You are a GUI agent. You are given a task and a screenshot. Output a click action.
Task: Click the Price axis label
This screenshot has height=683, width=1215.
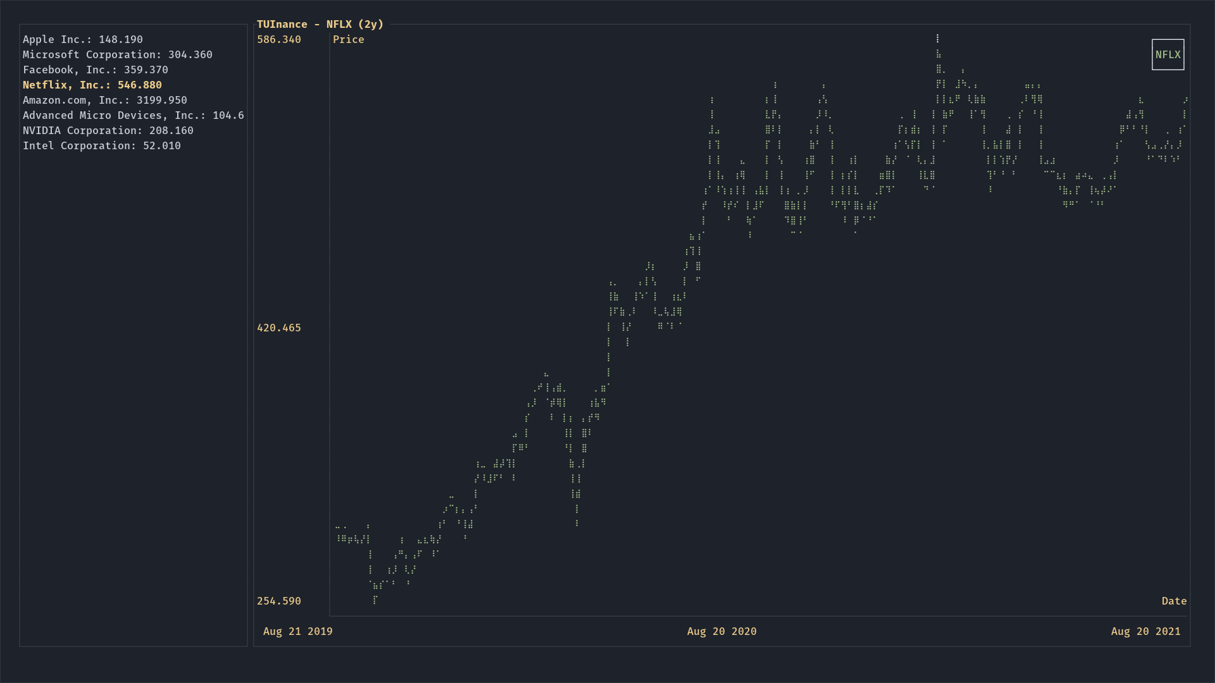(349, 39)
